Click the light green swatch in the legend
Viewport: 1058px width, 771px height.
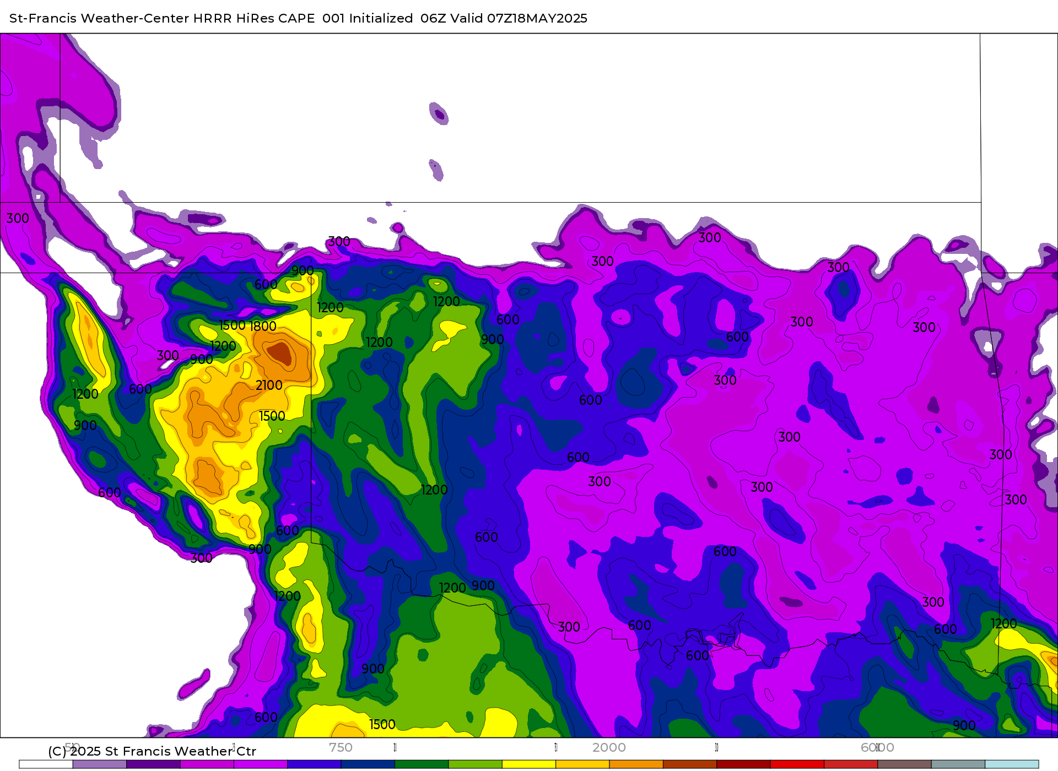pos(475,764)
